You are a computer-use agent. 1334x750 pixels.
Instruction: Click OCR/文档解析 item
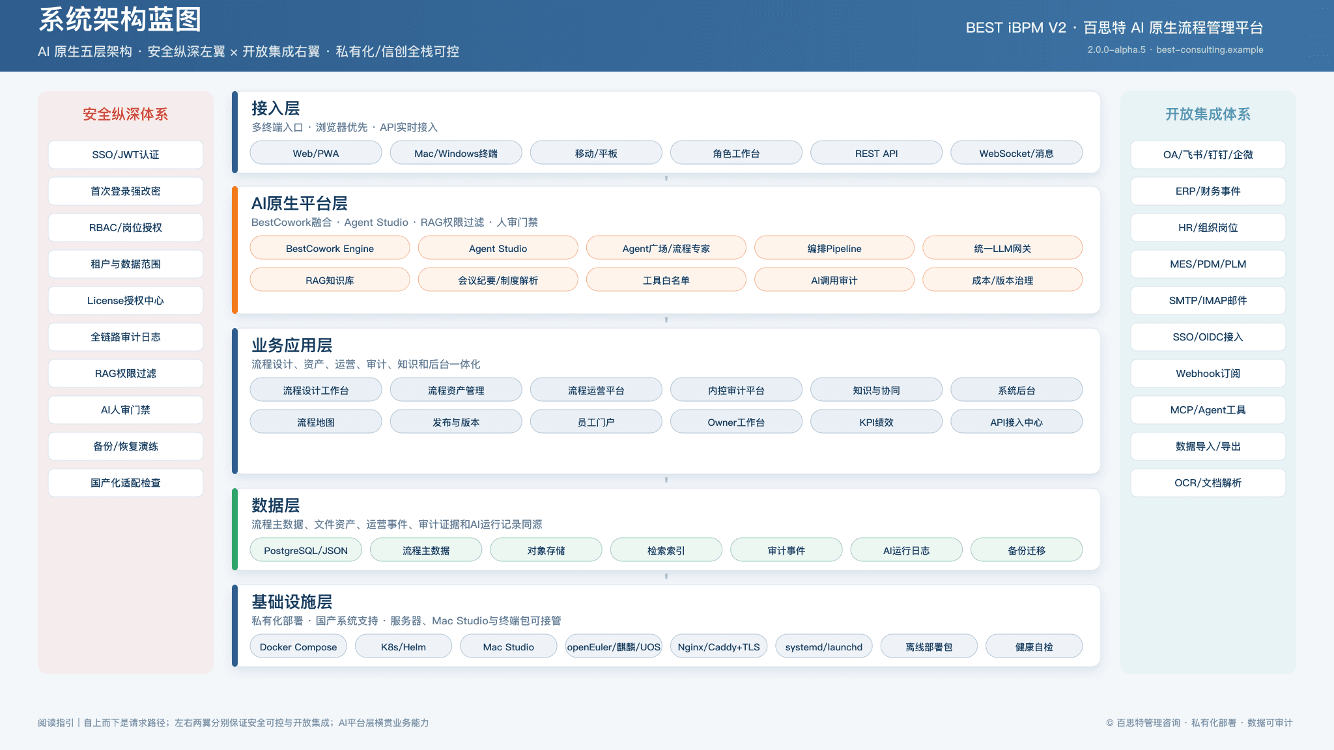[1208, 482]
